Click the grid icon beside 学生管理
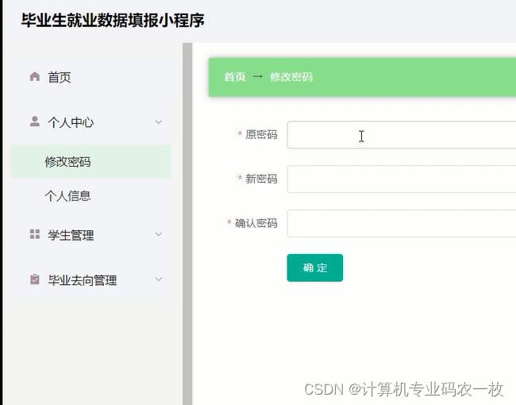Screen dimensions: 516x405 click(x=35, y=234)
